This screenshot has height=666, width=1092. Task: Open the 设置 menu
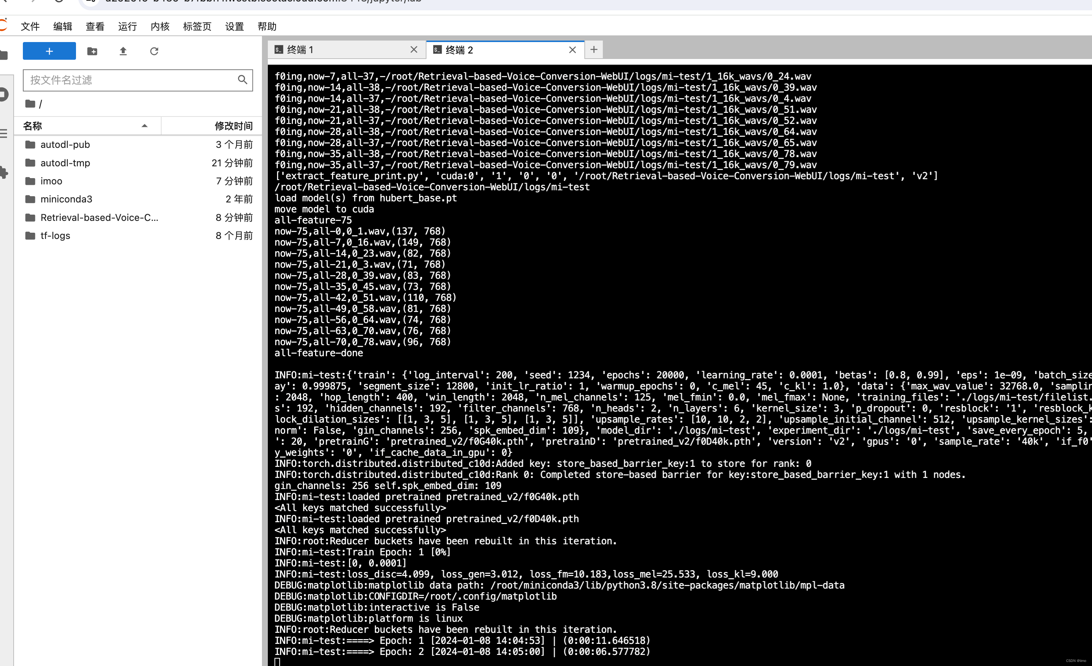coord(234,27)
